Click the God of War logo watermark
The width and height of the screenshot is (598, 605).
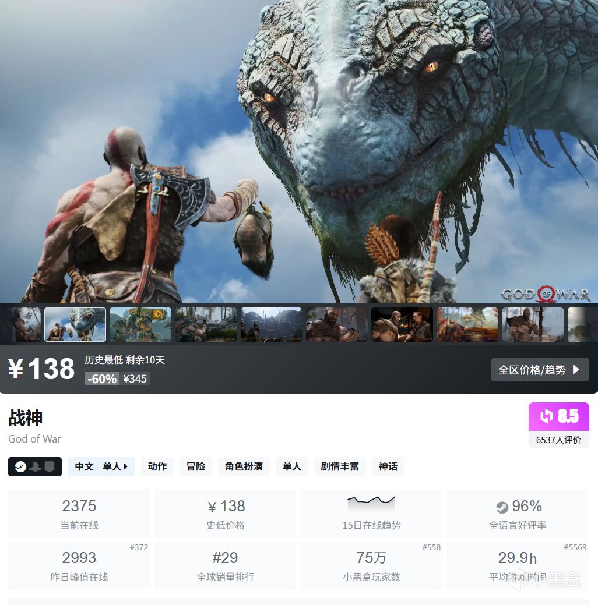(546, 295)
